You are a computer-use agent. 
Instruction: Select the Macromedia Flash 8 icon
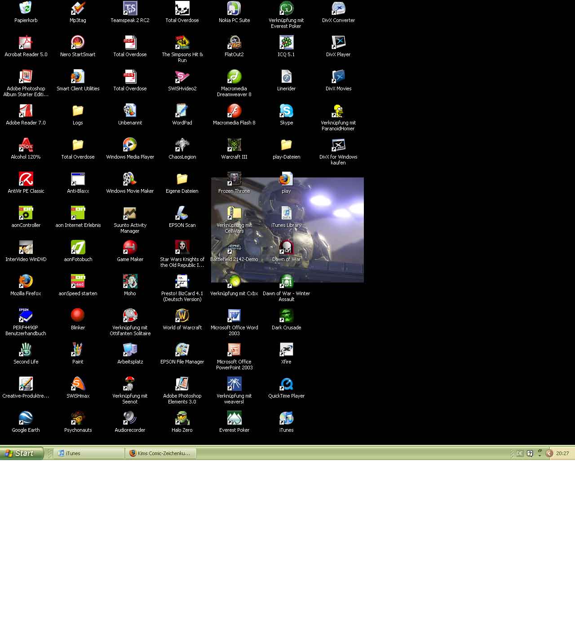[x=234, y=111]
